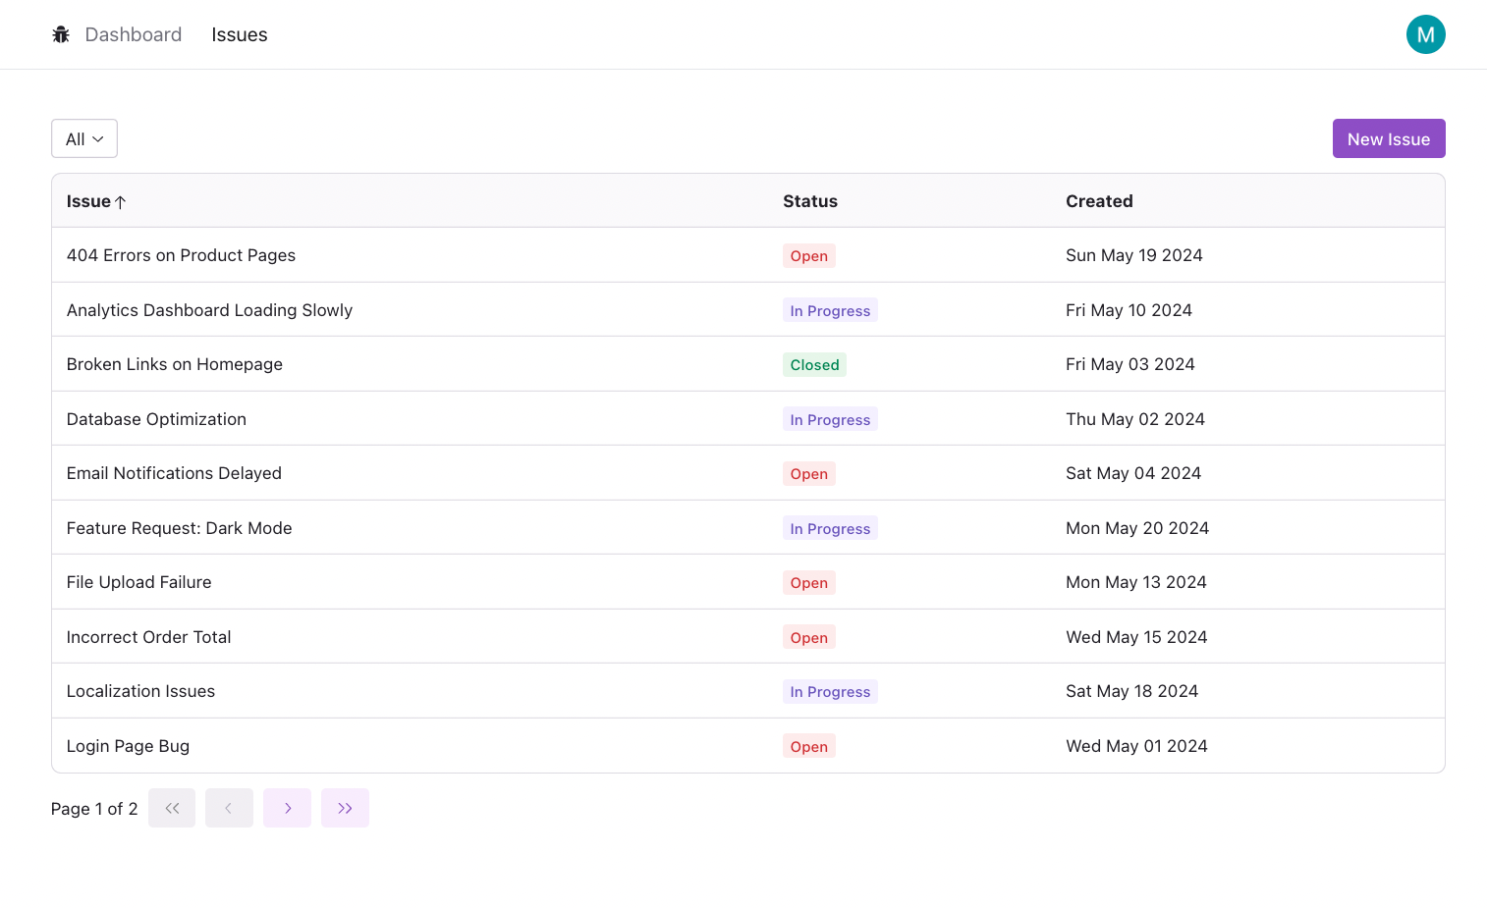Image resolution: width=1487 pixels, height=908 pixels.
Task: Click Open badge on Incorrect Order Total row
Action: point(809,638)
